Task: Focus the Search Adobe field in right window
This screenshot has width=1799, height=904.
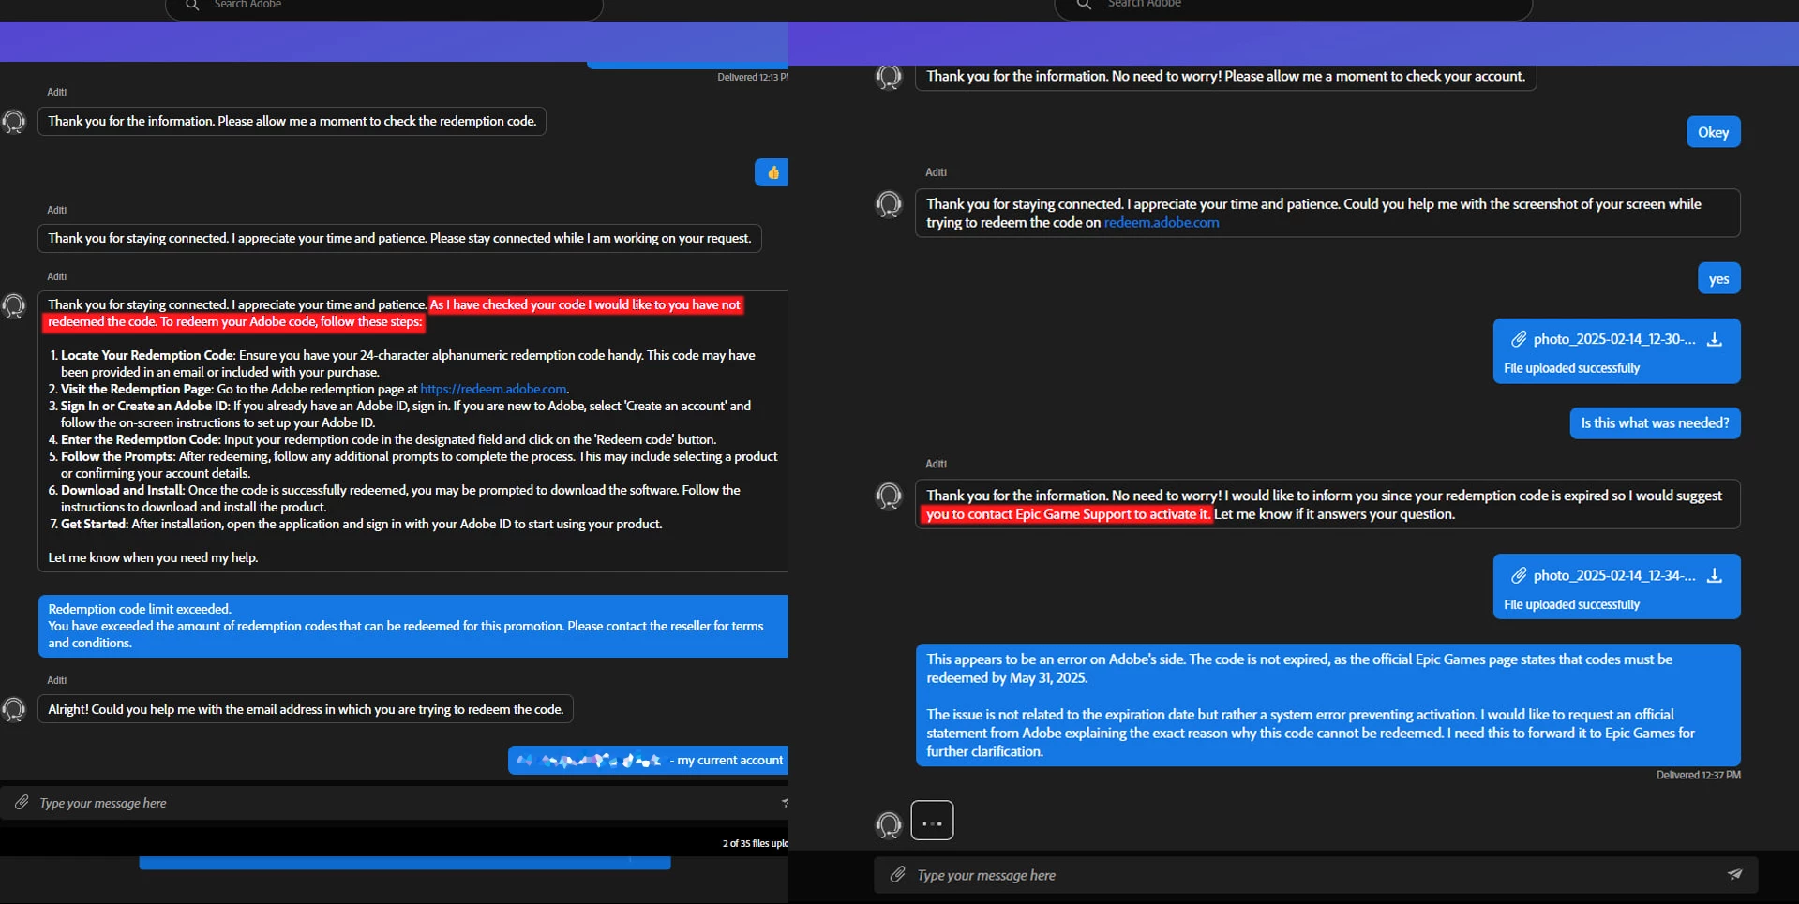Action: click(1294, 7)
